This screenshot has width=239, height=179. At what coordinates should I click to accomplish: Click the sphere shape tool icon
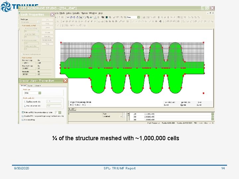(x=67, y=21)
